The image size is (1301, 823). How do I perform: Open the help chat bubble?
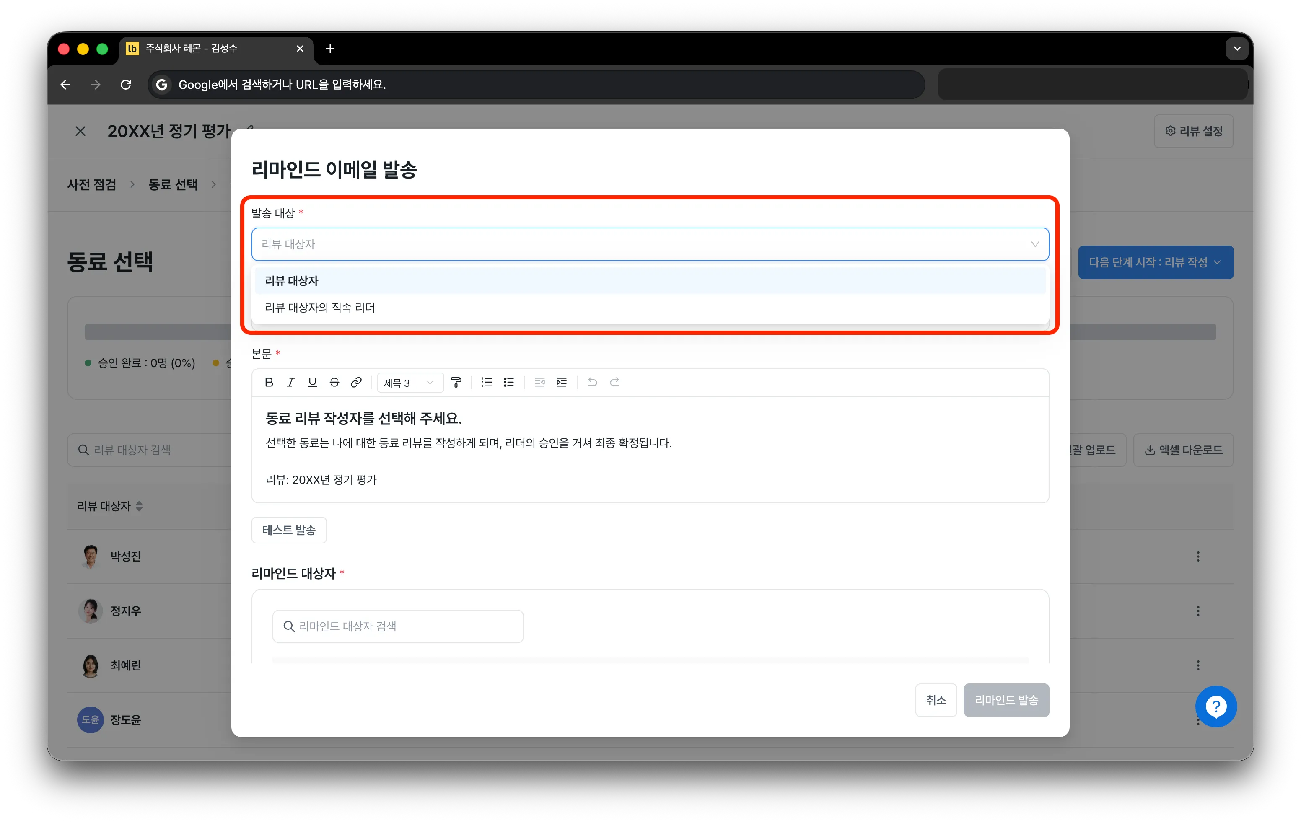pyautogui.click(x=1216, y=707)
